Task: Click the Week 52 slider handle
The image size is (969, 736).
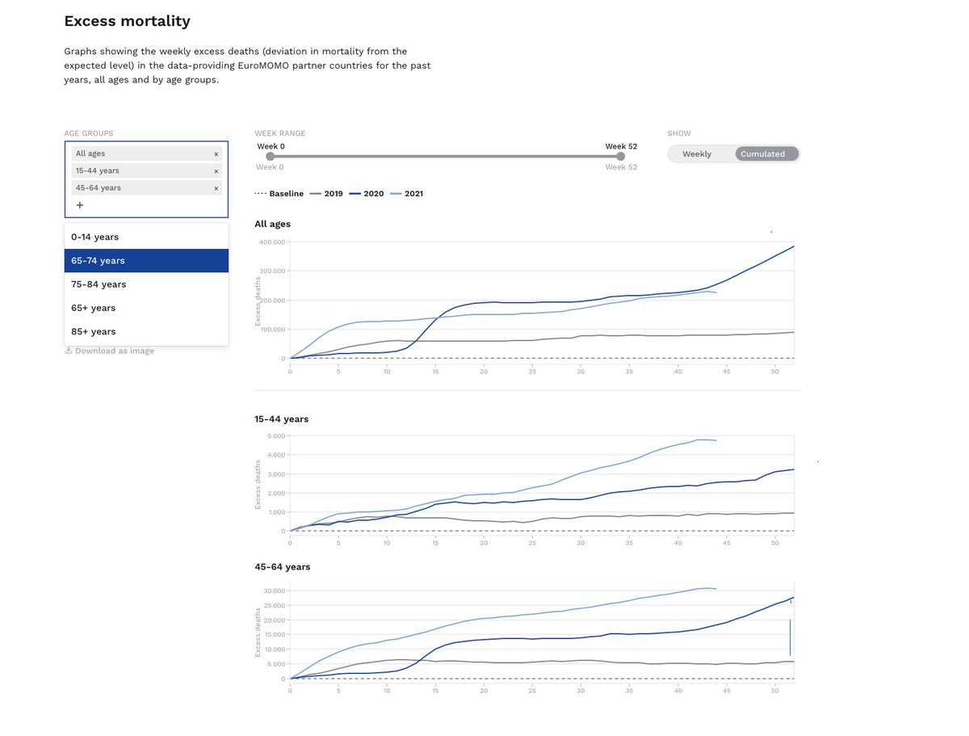Action: (620, 157)
